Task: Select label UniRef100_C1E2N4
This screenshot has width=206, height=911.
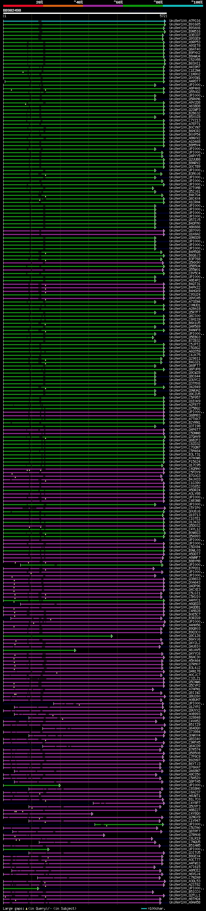Action: click(185, 70)
